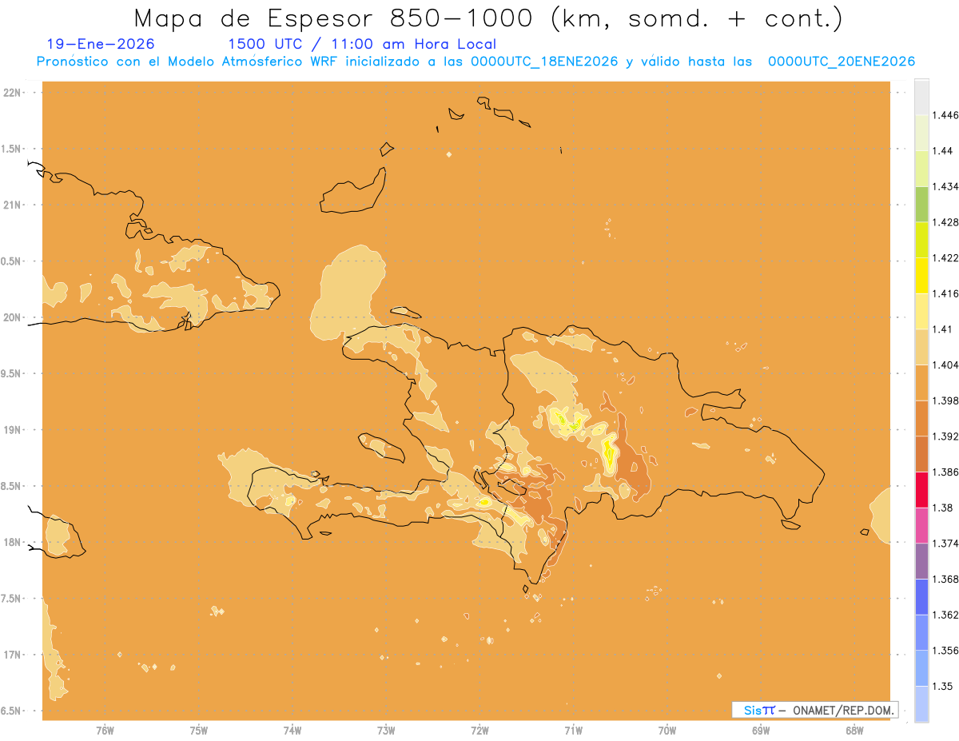
Task: Click the '1.392' legend value
Action: pos(945,436)
